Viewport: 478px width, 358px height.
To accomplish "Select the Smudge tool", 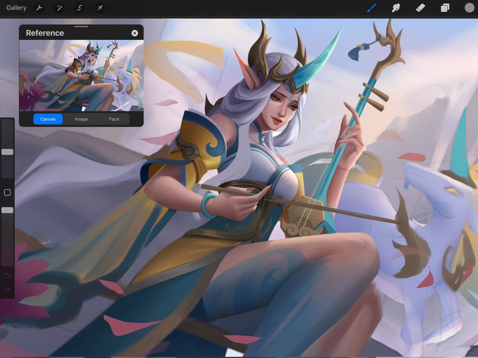I will point(396,8).
